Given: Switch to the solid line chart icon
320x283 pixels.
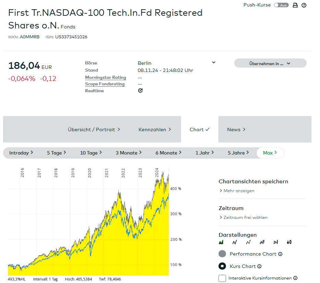Looking at the screenshot, I should tap(235, 242).
